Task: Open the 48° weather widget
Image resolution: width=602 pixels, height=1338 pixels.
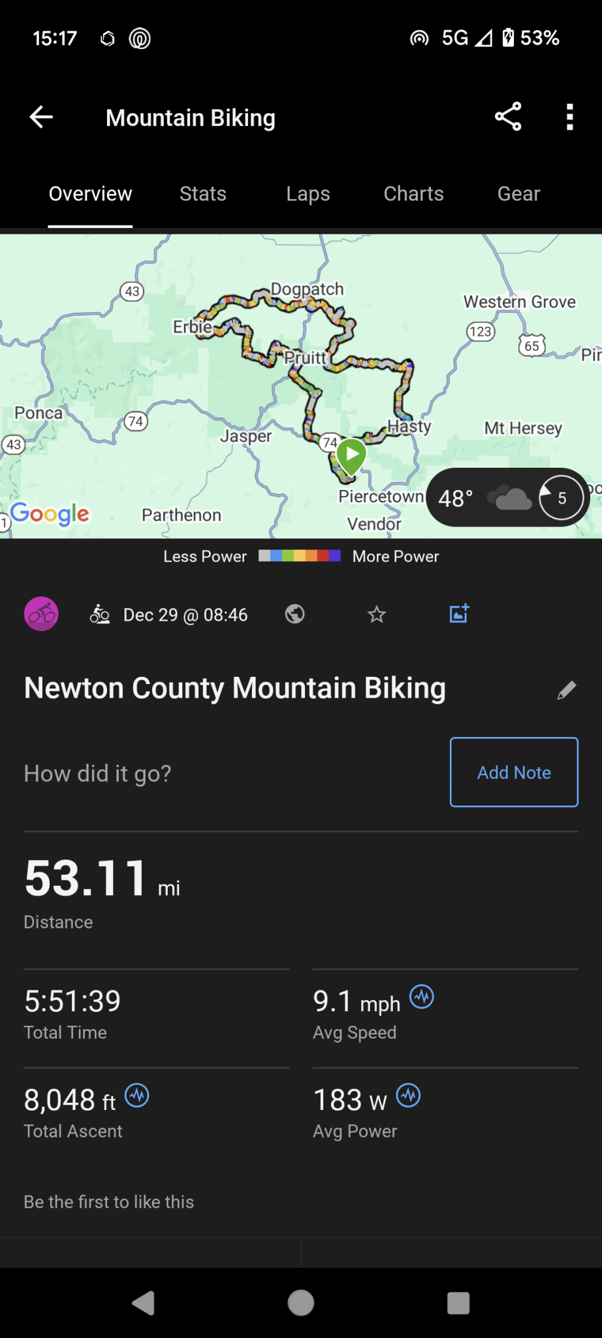Action: (508, 498)
